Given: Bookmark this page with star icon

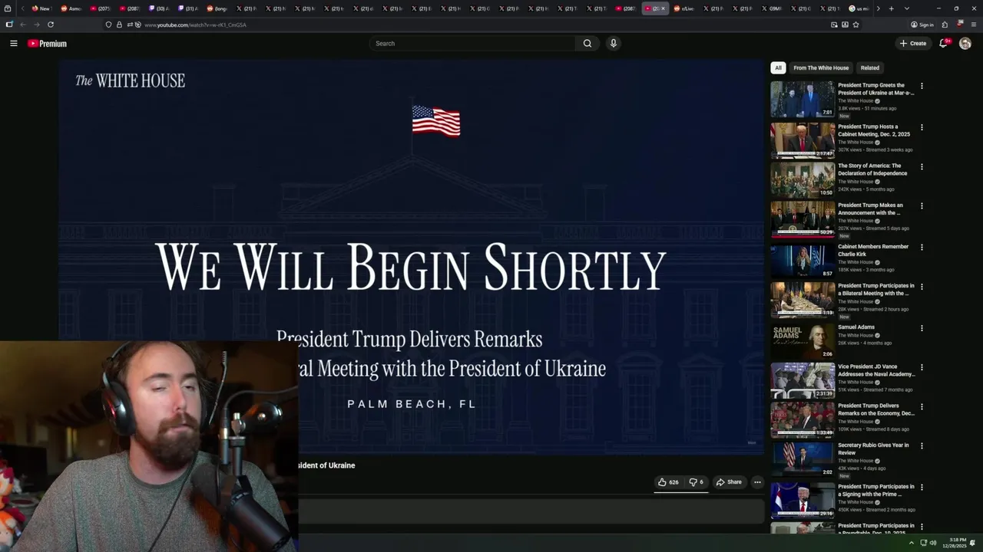Looking at the screenshot, I should pos(856,25).
